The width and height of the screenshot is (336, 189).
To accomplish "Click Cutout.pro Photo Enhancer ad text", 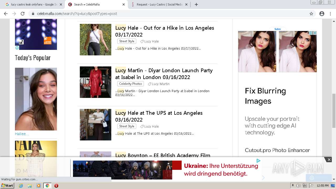I will tap(277, 150).
